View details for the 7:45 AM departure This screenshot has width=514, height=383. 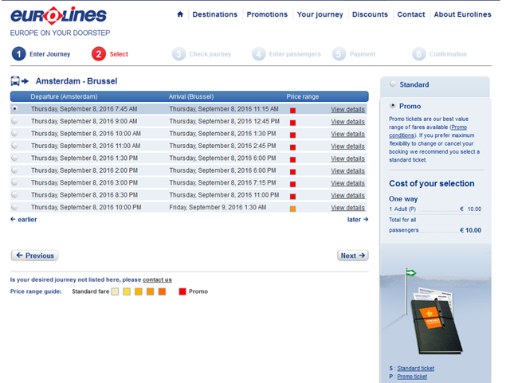pos(347,109)
